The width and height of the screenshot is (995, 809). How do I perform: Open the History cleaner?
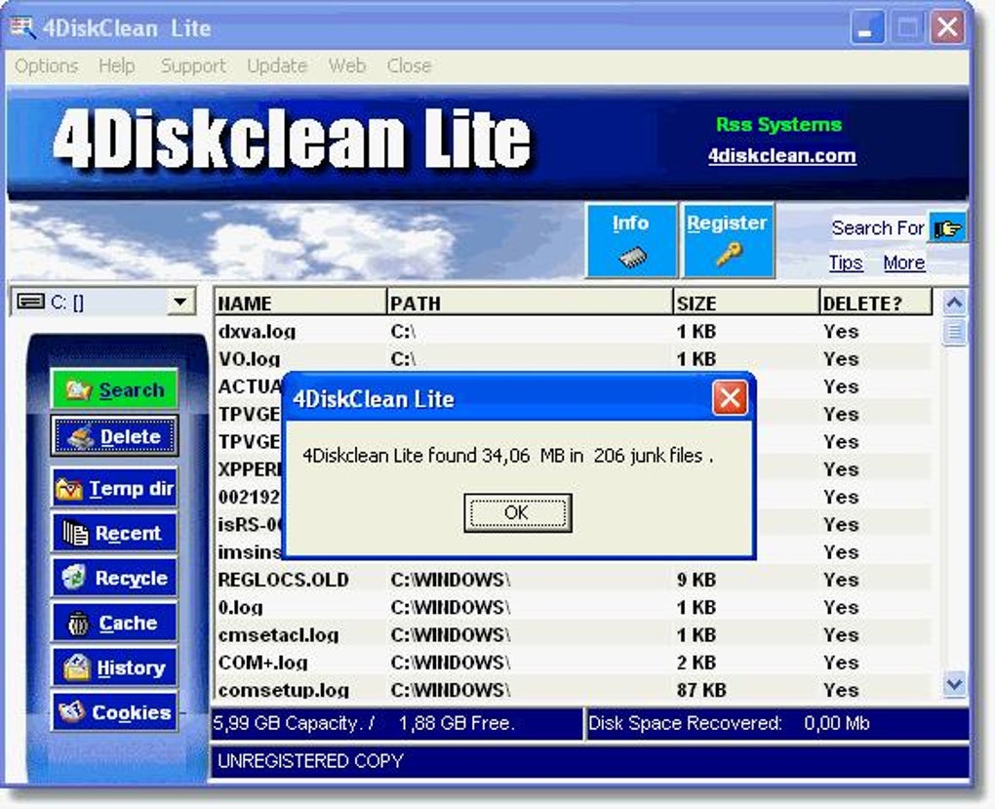[114, 667]
